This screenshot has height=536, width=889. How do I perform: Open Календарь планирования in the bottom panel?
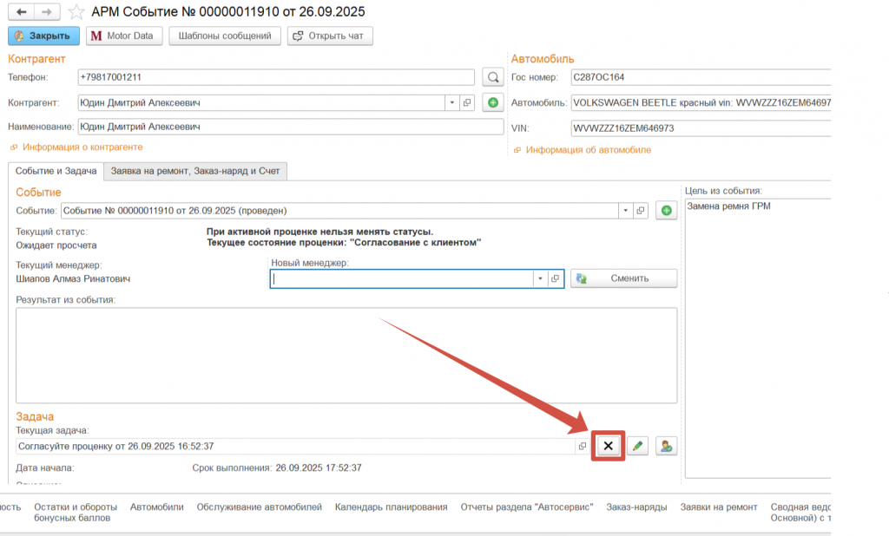pos(391,507)
